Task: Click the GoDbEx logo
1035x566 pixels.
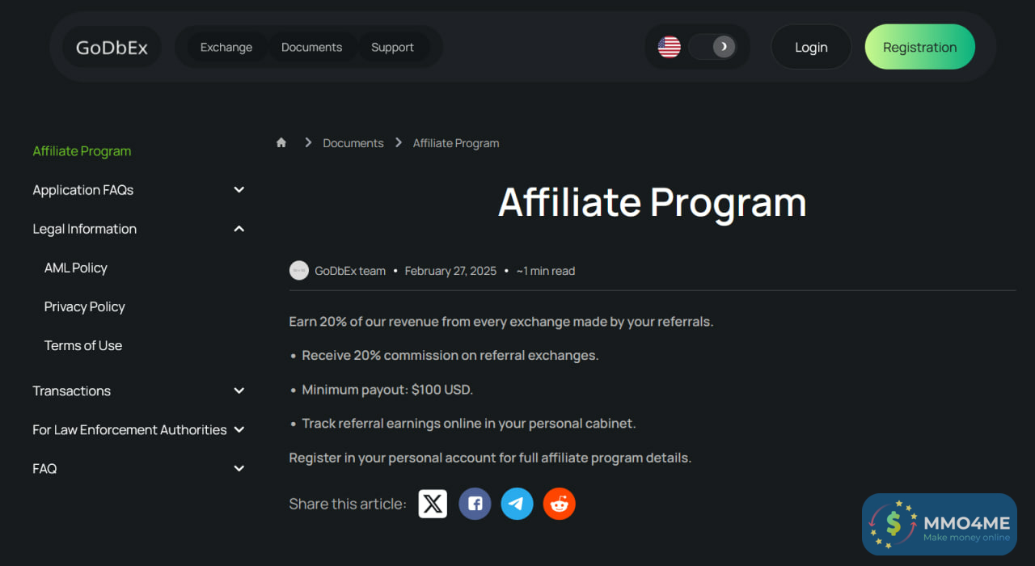Action: 112,47
